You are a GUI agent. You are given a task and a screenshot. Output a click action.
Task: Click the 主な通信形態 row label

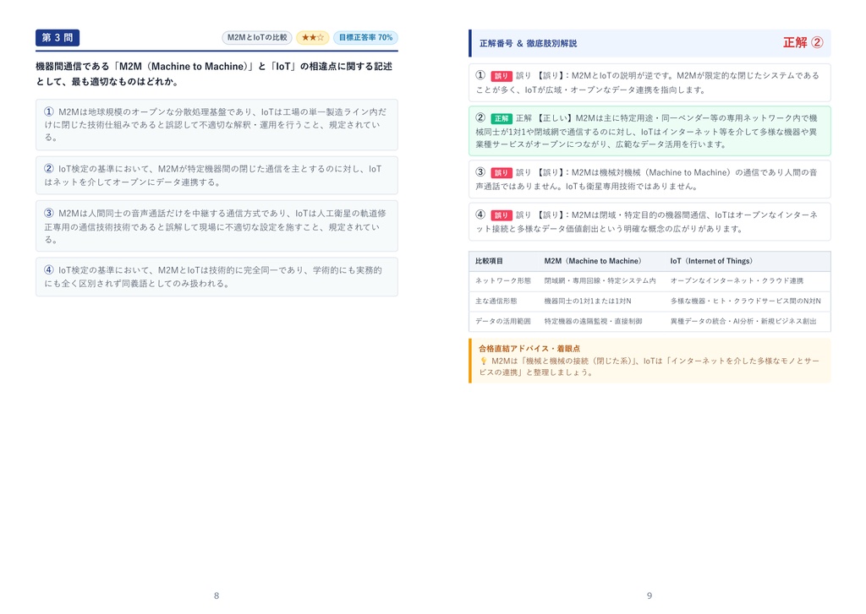coord(496,302)
